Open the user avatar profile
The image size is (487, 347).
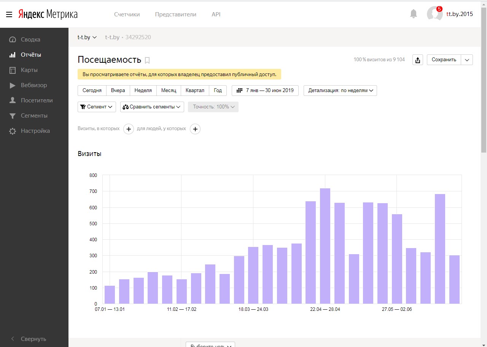pyautogui.click(x=434, y=14)
